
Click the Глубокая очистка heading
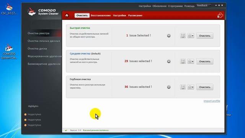click(80, 79)
